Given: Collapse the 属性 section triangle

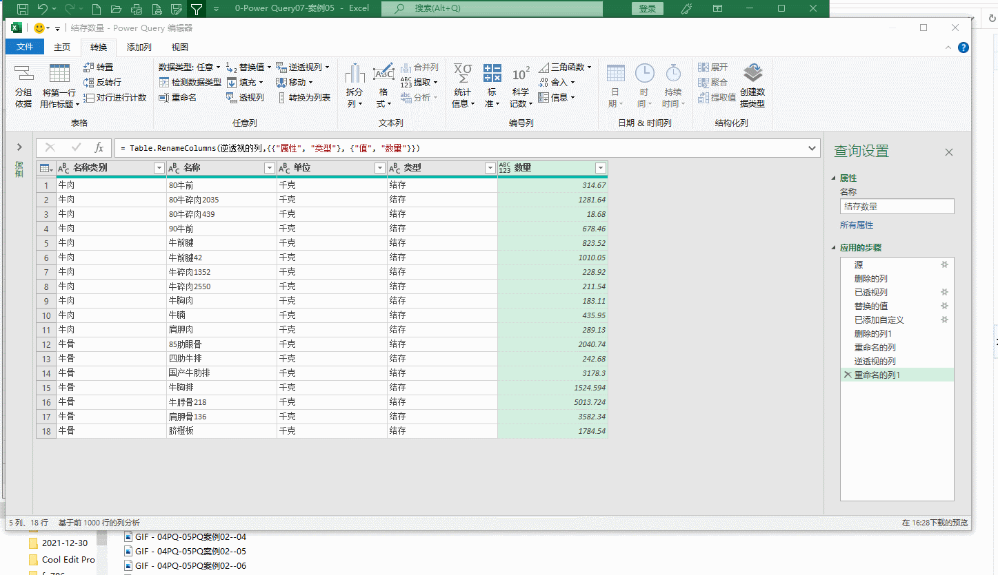Looking at the screenshot, I should (x=834, y=178).
